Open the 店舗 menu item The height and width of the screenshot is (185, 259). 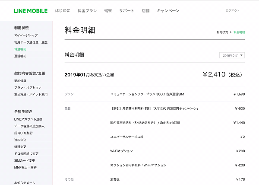146,11
